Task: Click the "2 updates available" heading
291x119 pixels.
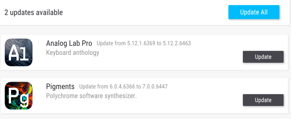Action: pyautogui.click(x=34, y=12)
